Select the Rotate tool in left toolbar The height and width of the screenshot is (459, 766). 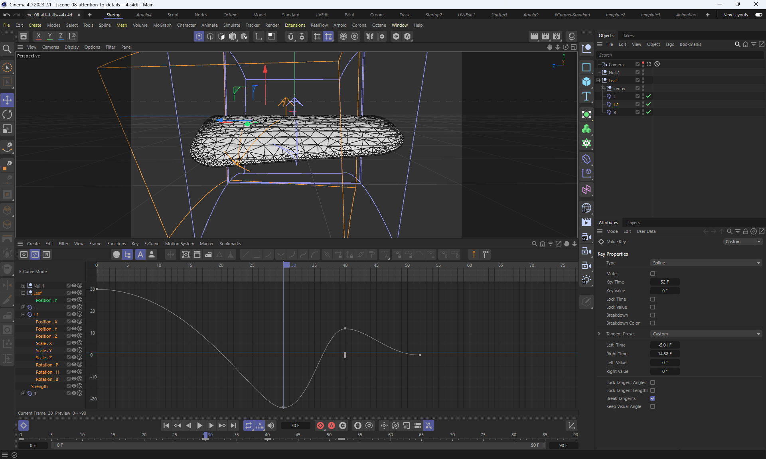click(7, 114)
